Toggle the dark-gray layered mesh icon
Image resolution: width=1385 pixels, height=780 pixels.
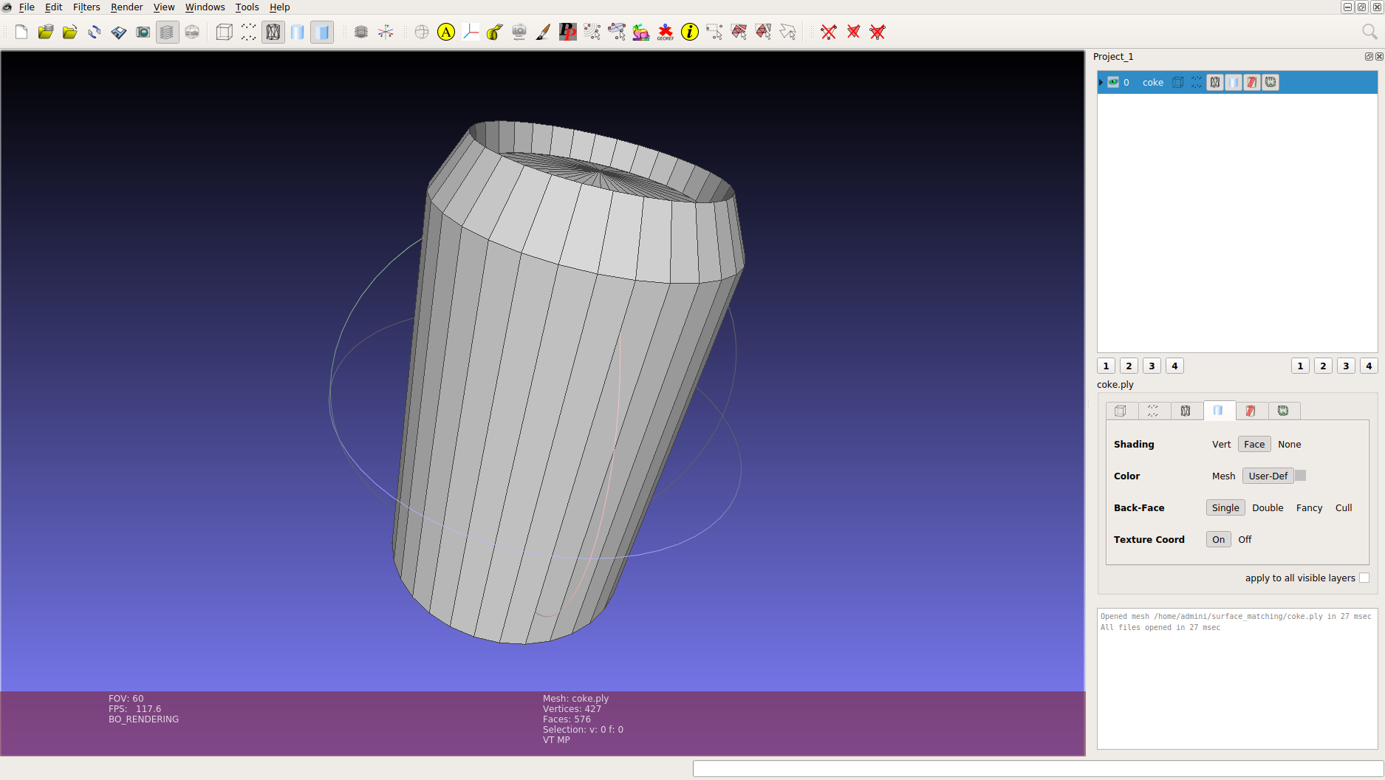(361, 32)
